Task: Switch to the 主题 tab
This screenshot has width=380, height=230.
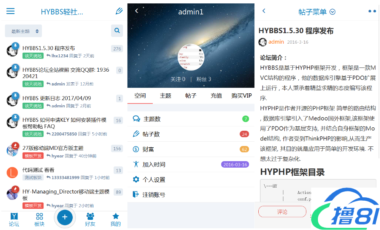Action: (166, 95)
